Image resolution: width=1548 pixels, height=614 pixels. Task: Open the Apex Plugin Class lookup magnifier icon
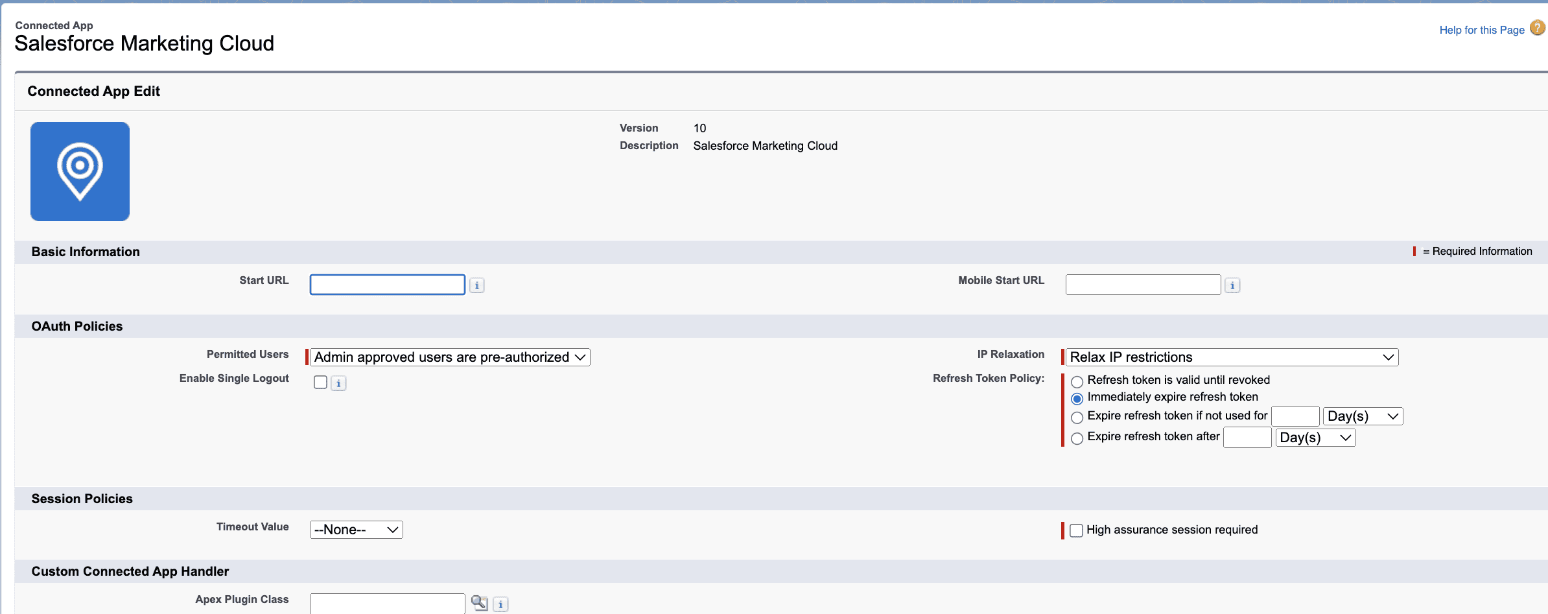(x=479, y=603)
